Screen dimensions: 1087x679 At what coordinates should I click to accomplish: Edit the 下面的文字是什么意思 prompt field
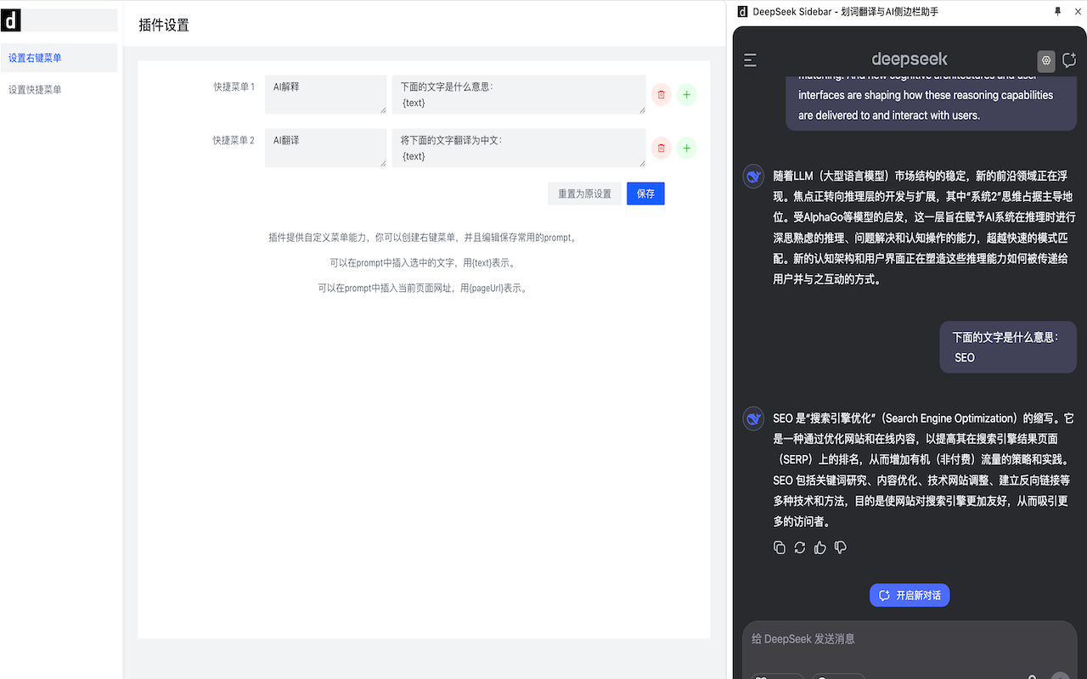518,94
